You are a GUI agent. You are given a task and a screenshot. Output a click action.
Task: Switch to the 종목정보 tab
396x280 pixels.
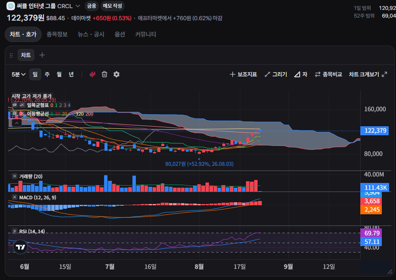[x=57, y=34]
